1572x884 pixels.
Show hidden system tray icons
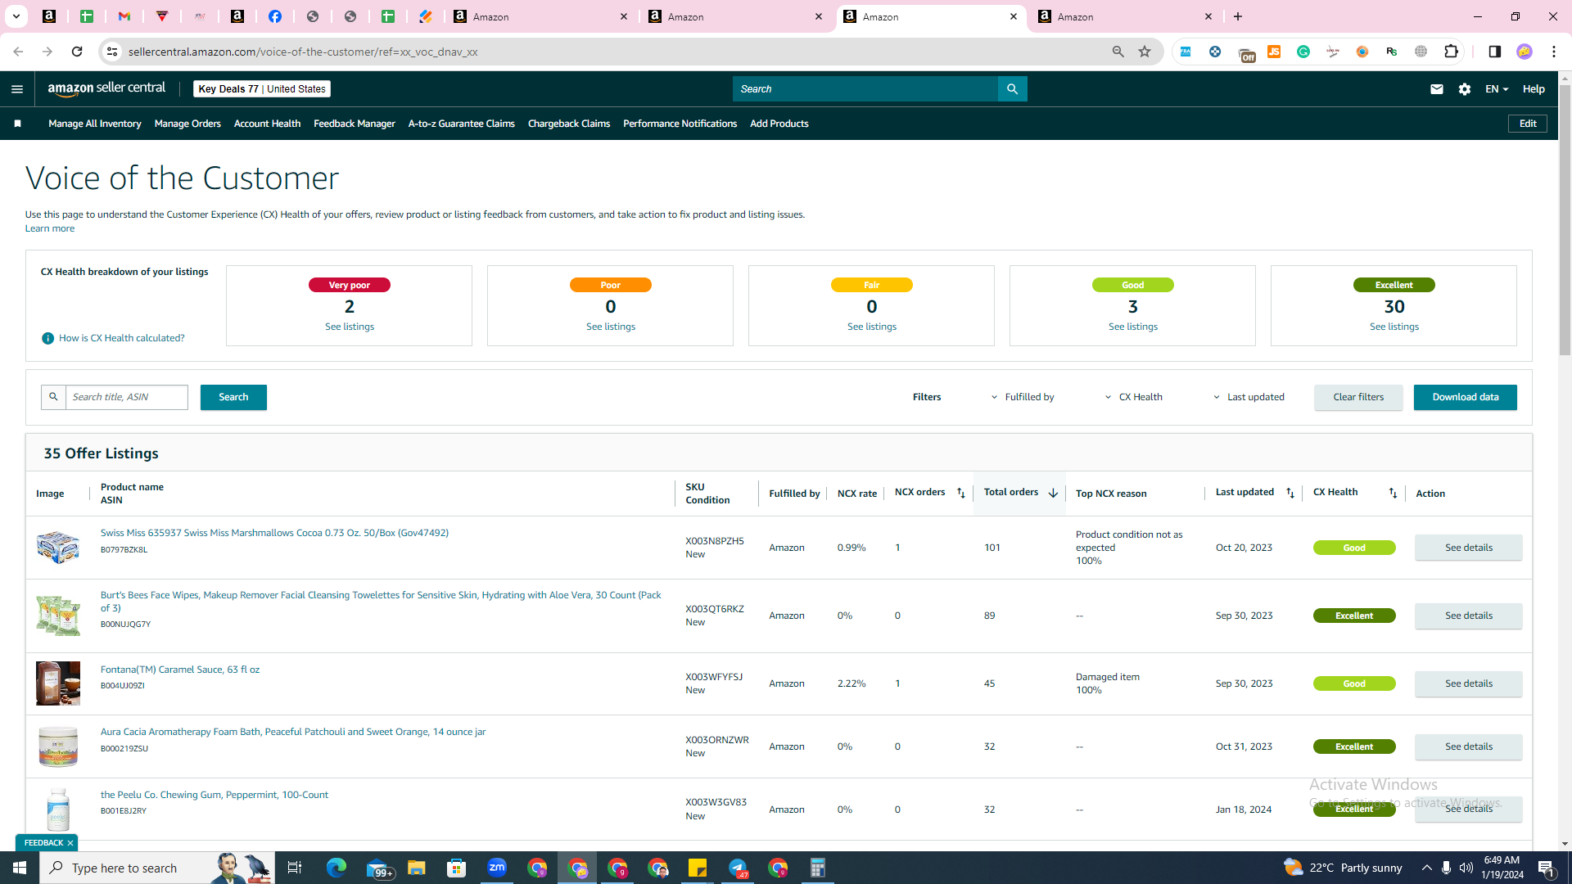pyautogui.click(x=1427, y=868)
